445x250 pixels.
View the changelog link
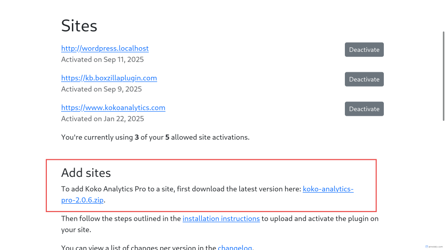pos(235,248)
